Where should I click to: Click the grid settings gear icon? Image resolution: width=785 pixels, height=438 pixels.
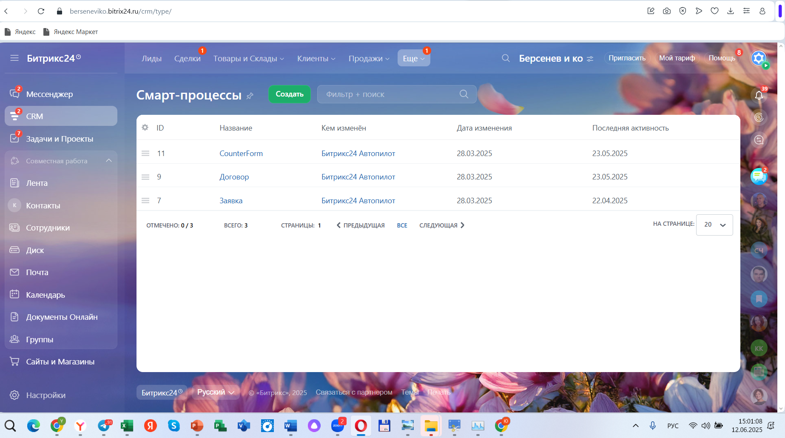[x=145, y=128]
